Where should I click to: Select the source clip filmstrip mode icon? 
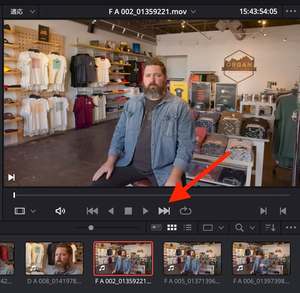click(x=20, y=211)
